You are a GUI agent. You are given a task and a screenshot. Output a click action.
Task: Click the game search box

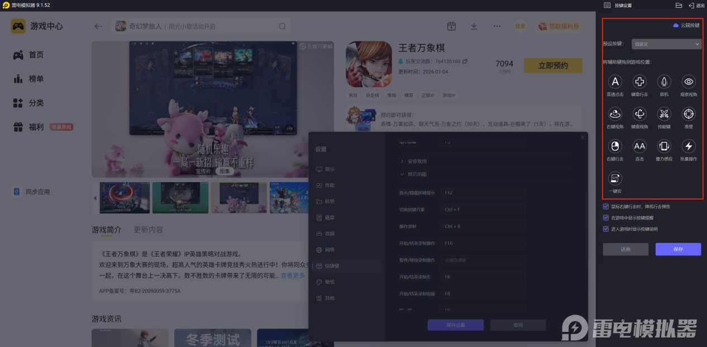click(201, 26)
